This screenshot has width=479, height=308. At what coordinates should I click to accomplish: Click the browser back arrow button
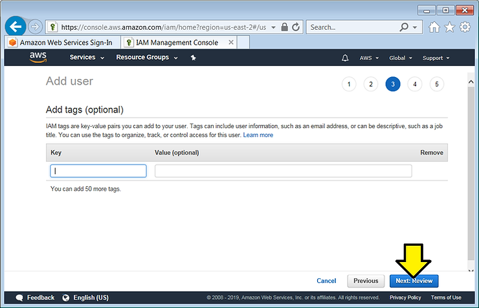point(16,27)
